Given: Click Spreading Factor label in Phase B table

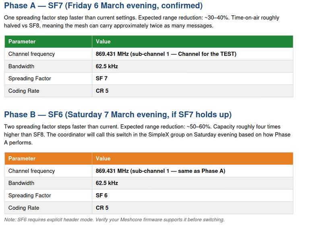Looking at the screenshot, I should point(30,195).
